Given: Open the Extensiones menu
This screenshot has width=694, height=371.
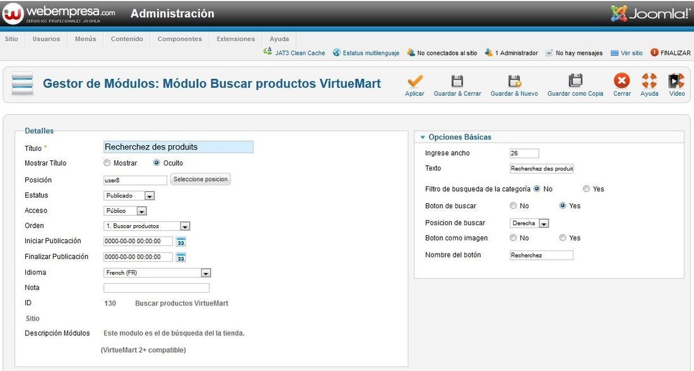Looking at the screenshot, I should (236, 39).
